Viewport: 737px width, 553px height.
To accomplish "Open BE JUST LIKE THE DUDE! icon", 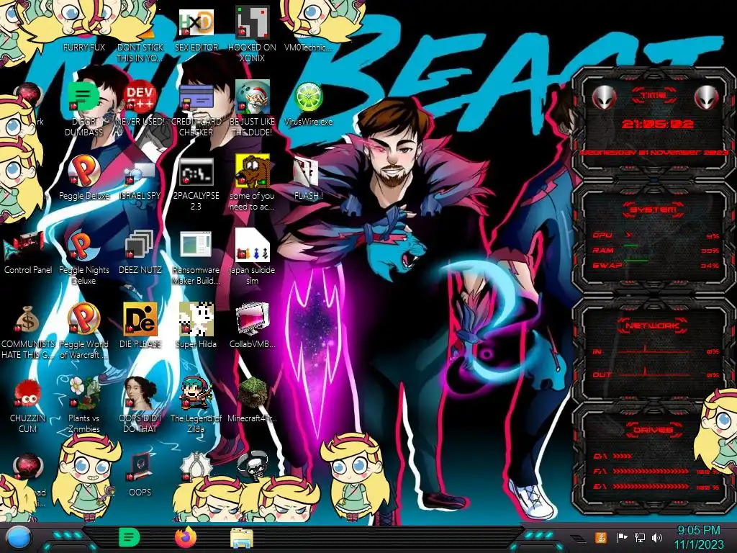I will click(253, 97).
